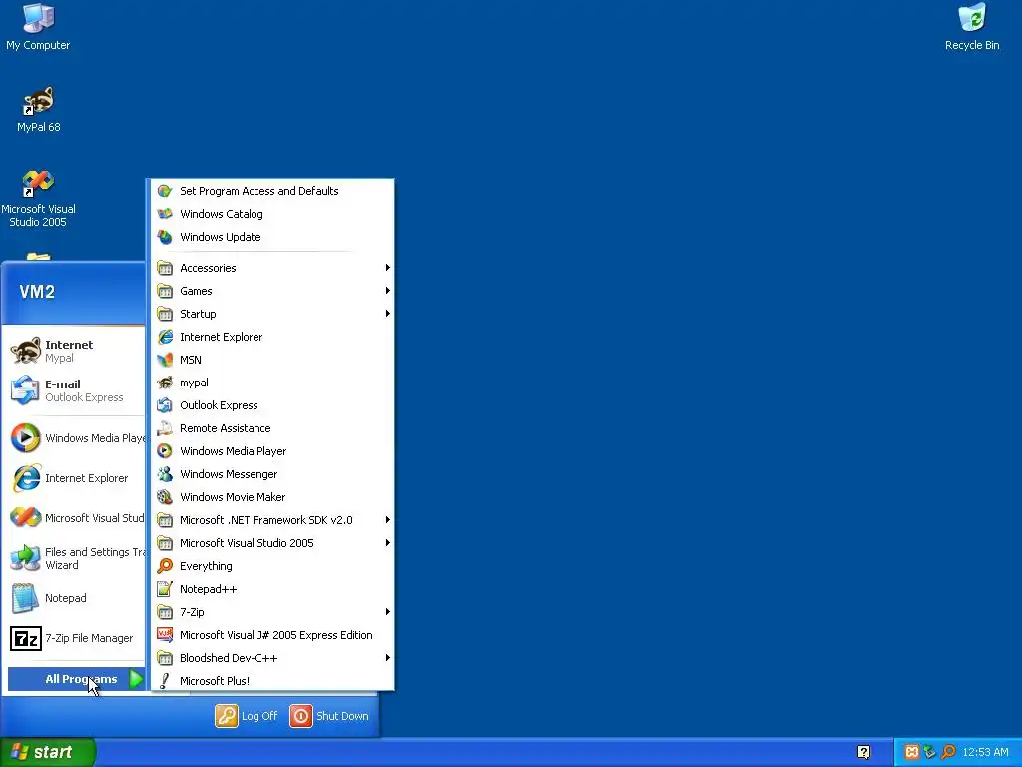
Task: Click the Windows Catalog text entry
Action: coord(222,214)
